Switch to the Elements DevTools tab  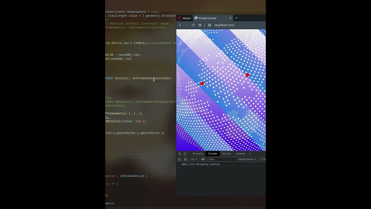(x=198, y=154)
